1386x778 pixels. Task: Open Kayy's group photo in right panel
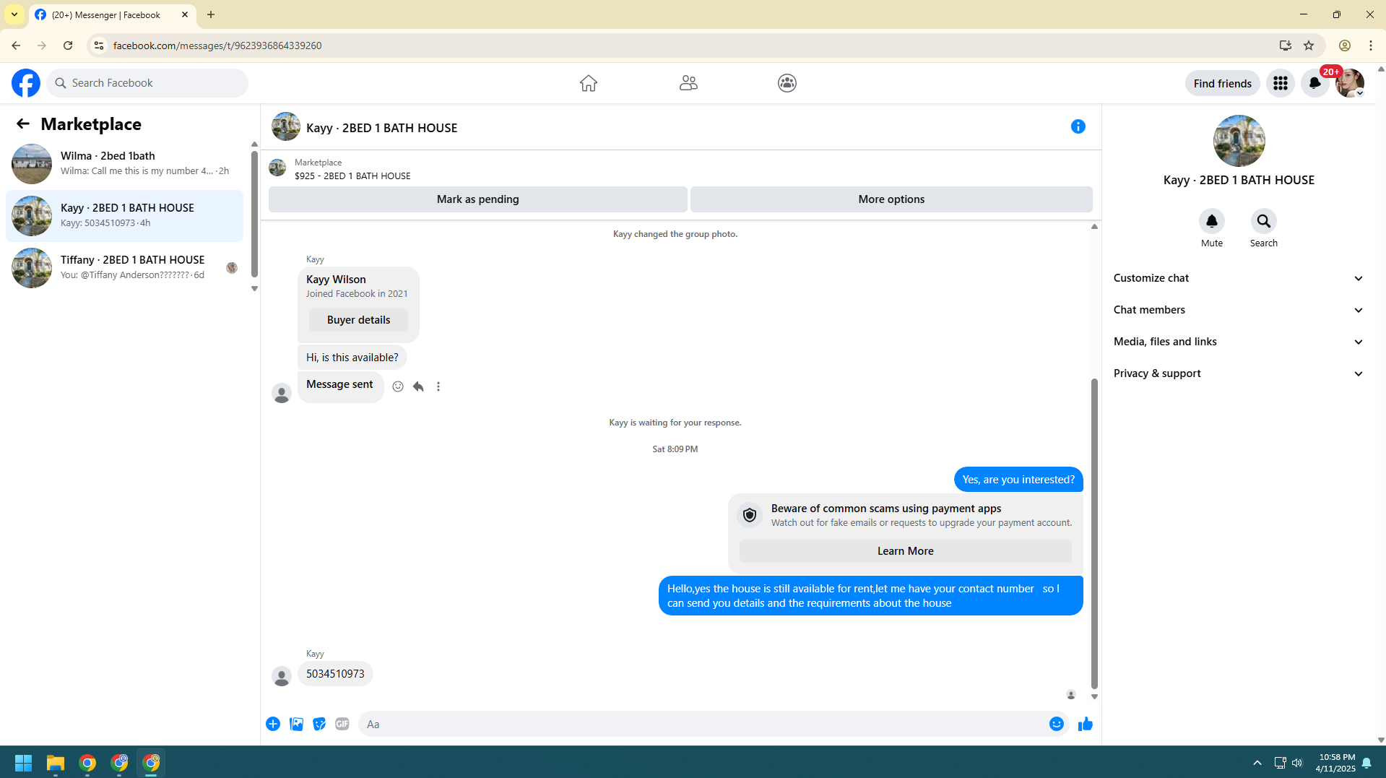pos(1239,141)
